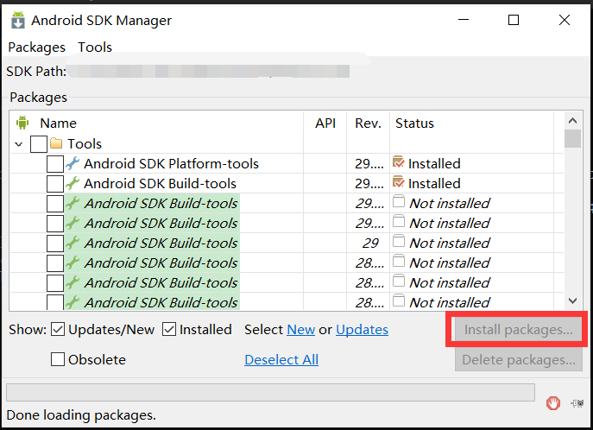593x430 pixels.
Task: Click the wrench icon of the installed Build-tools row
Action: pyautogui.click(x=73, y=183)
